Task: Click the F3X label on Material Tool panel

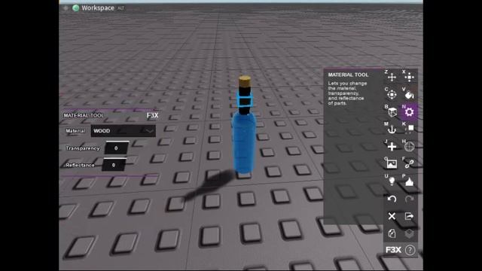Action: click(152, 115)
